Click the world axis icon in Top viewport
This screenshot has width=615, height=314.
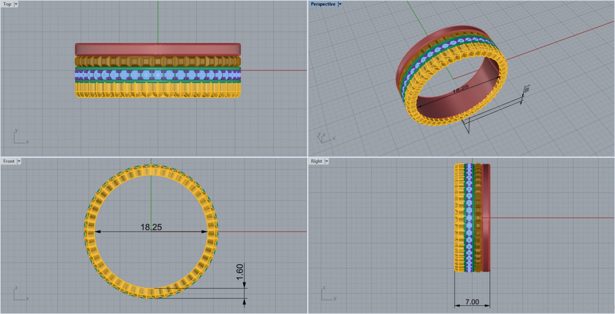[19, 137]
